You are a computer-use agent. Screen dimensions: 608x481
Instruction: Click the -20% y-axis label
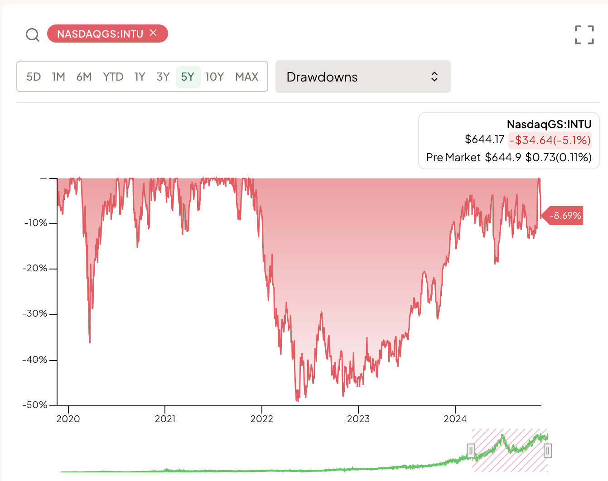click(x=35, y=268)
